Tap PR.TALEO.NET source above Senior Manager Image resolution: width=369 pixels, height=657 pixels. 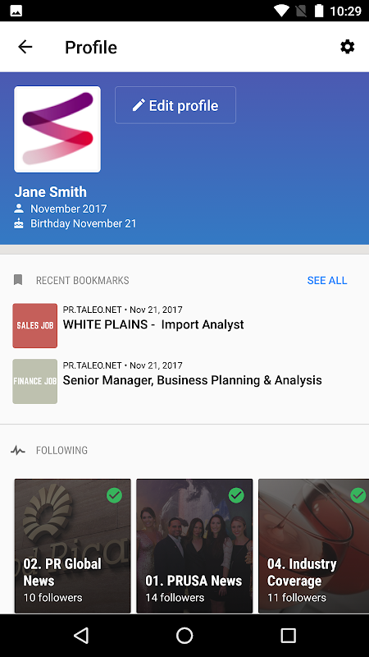(x=92, y=365)
